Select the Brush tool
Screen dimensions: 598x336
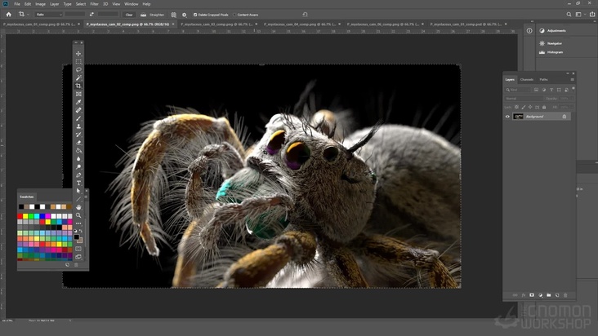(78, 118)
